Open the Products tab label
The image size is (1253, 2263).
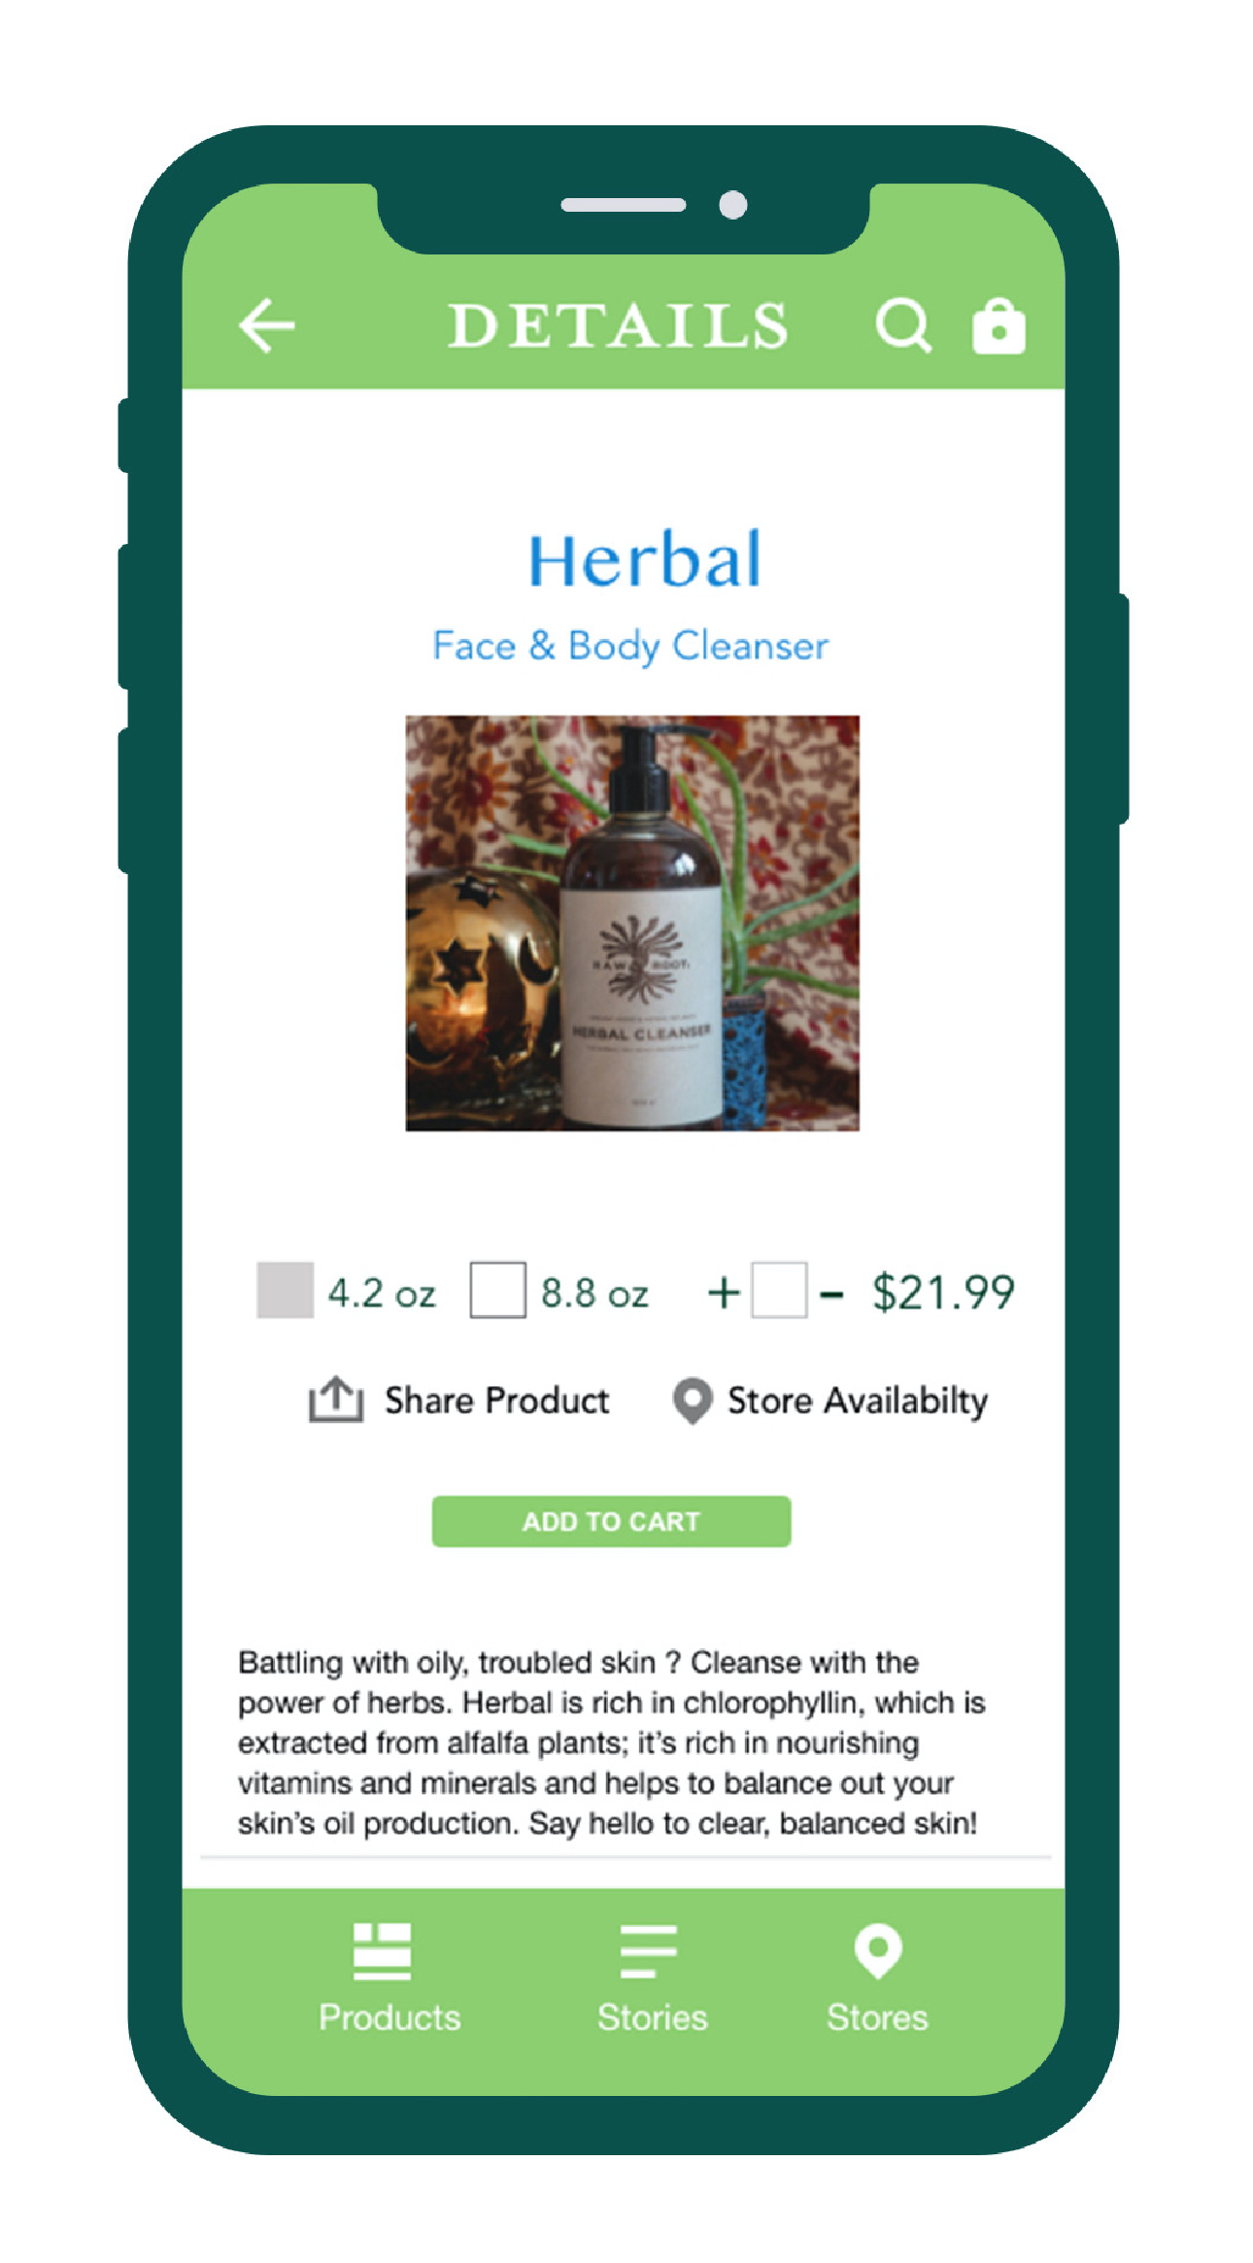[x=389, y=2017]
